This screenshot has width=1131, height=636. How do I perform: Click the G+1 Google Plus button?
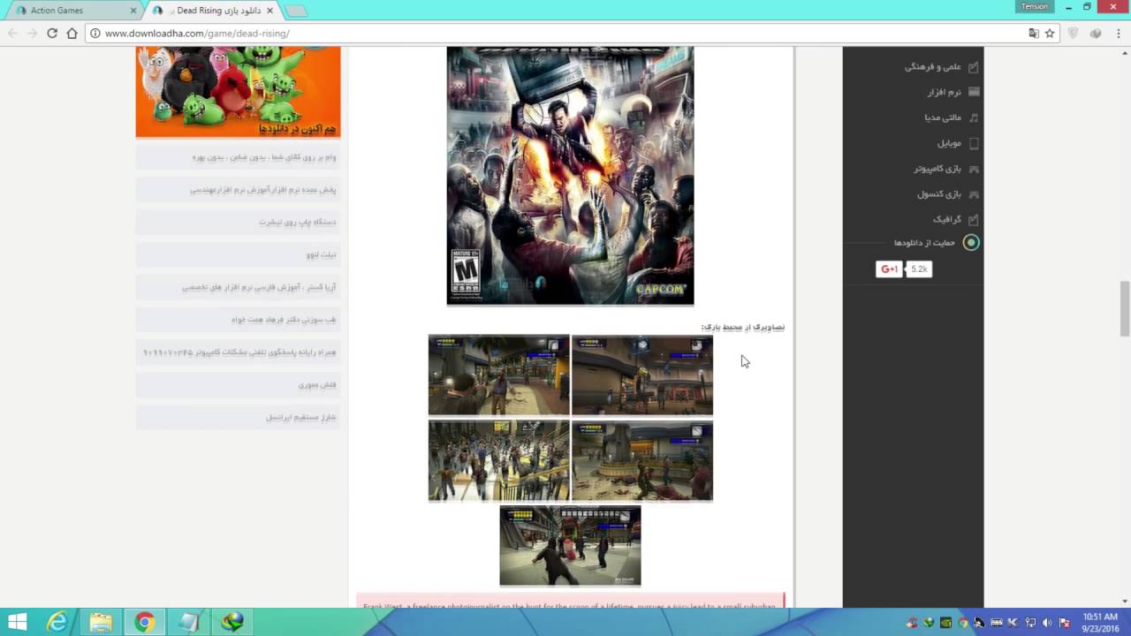[x=889, y=269]
